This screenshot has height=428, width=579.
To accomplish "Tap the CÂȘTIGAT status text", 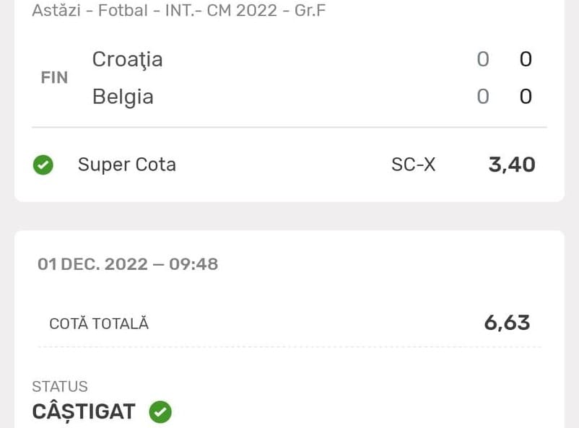I will coord(84,412).
